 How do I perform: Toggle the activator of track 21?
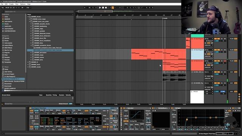[x=217, y=39]
